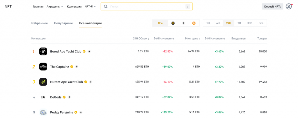Screen dimensions: 298x118
Task: Filter collections by Bitcoin chain icon
Action: [194, 23]
